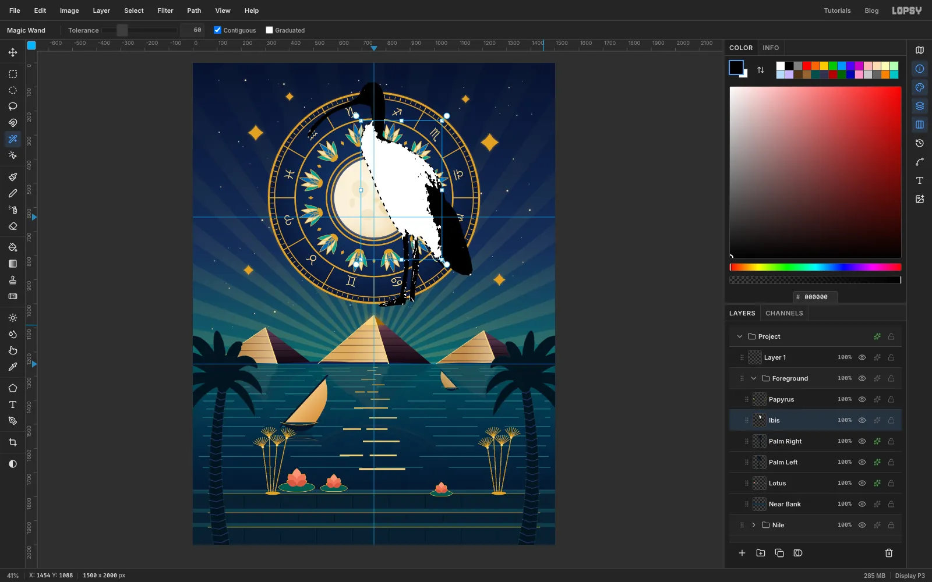Open the Blog link
Image resolution: width=932 pixels, height=582 pixels.
871,10
